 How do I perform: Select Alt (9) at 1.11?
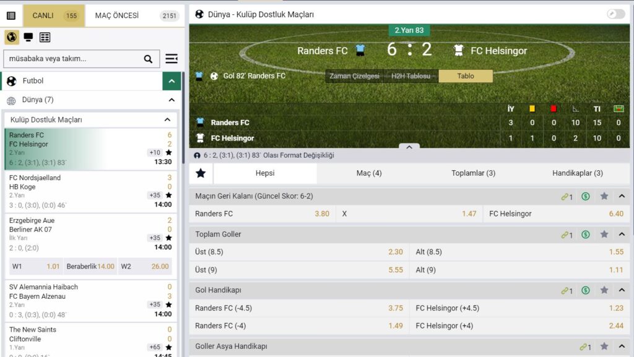coord(519,270)
